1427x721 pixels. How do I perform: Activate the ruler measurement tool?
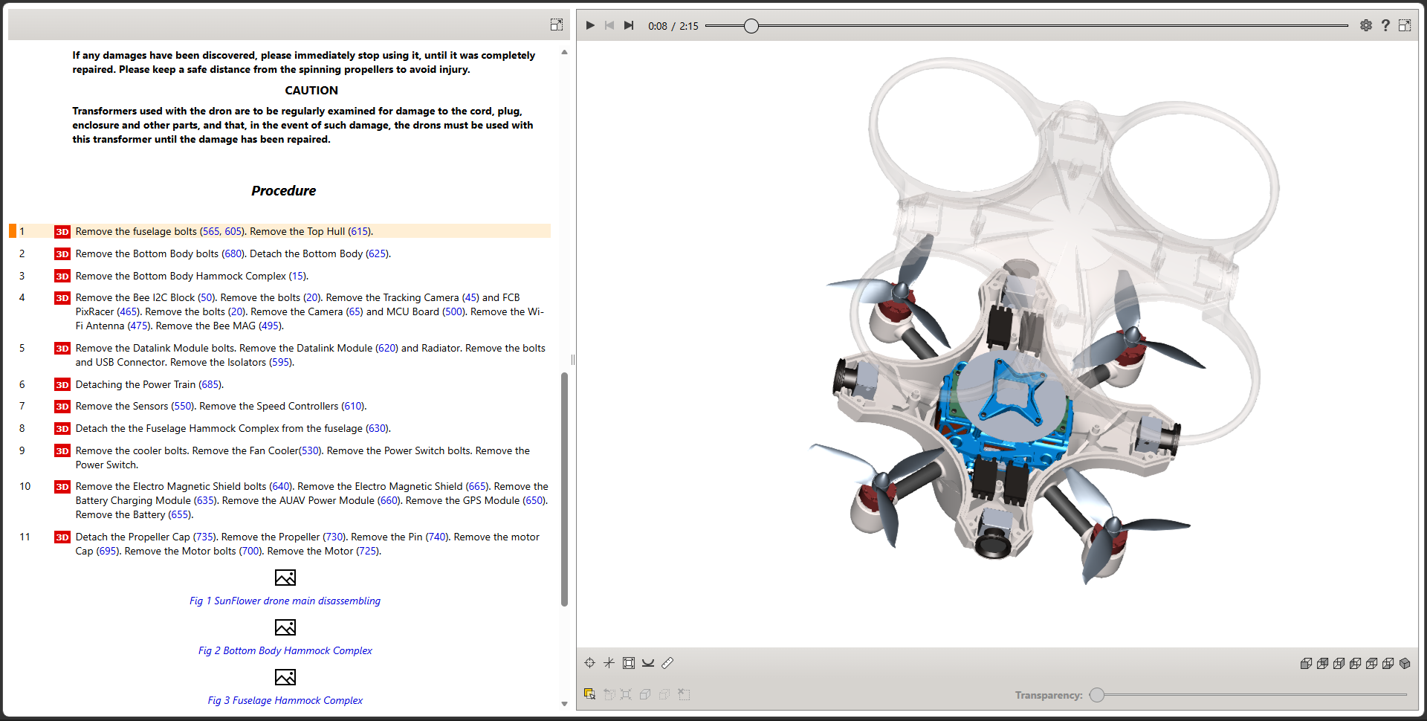pos(667,663)
